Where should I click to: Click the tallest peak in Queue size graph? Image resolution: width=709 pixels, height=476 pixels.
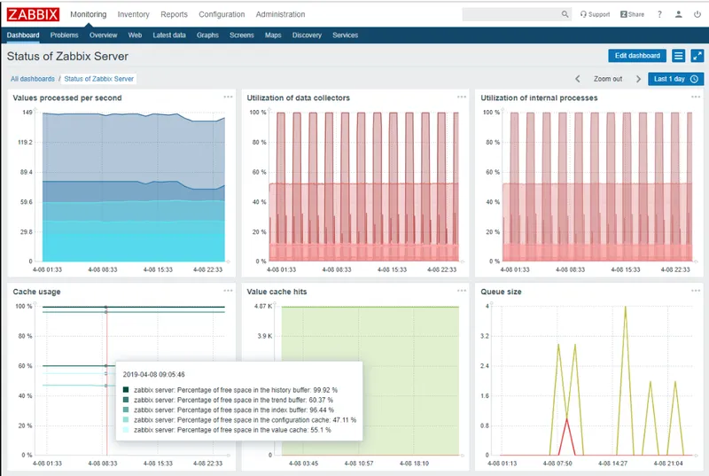click(626, 308)
